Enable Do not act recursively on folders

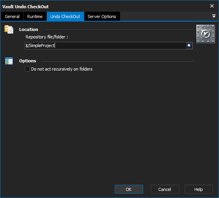(27, 69)
